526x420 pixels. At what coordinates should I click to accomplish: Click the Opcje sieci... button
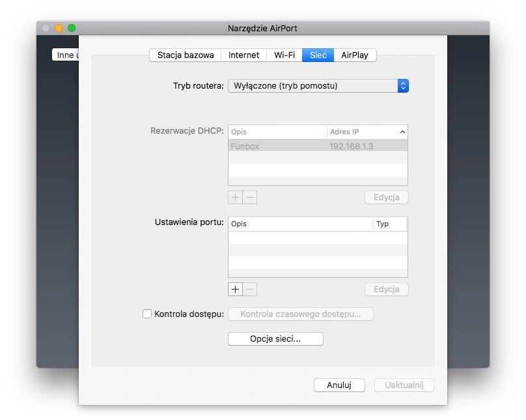point(275,338)
